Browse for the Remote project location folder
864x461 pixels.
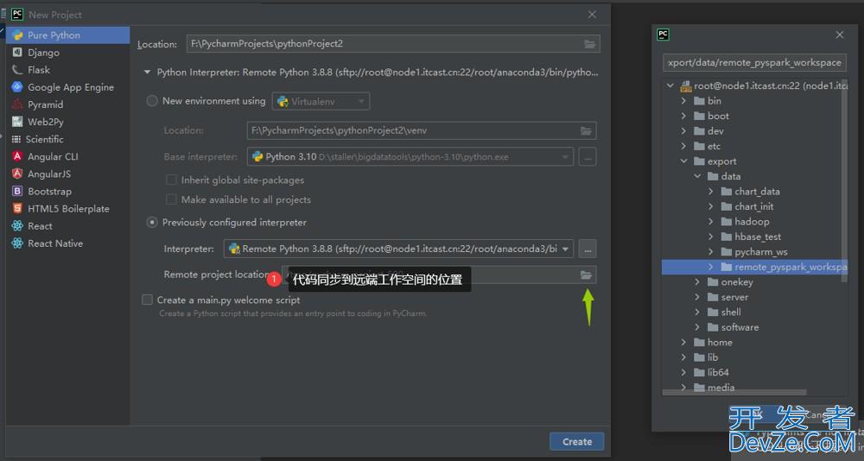point(586,275)
